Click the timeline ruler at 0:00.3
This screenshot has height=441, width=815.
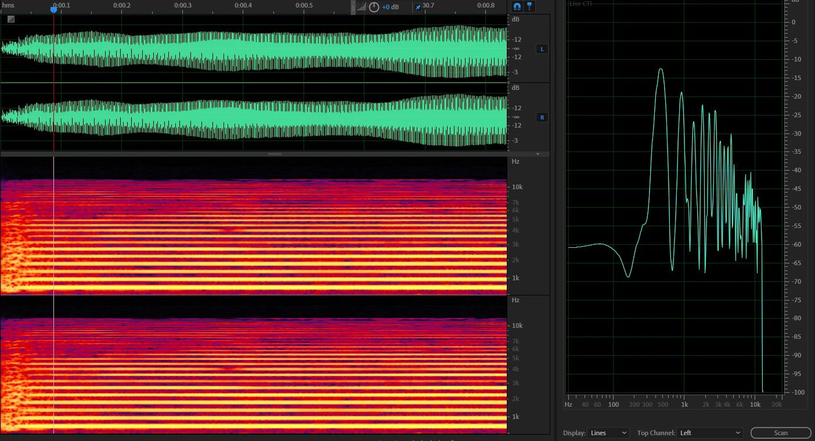click(x=182, y=6)
